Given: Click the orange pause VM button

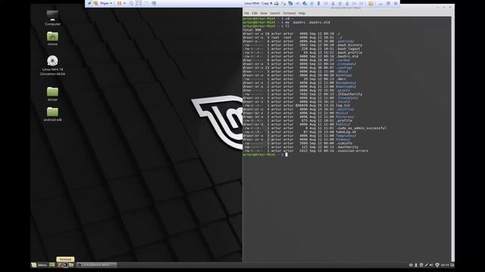Looking at the screenshot, I should 120,3.
